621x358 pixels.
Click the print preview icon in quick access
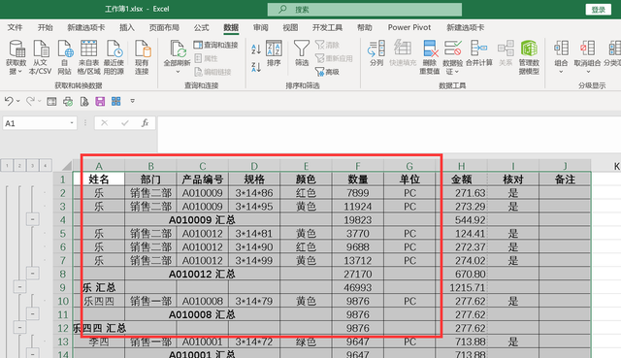(x=84, y=101)
